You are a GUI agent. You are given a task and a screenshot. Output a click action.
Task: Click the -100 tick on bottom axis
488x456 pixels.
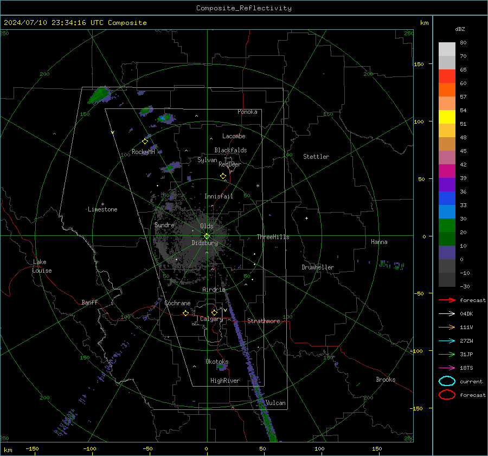89,449
